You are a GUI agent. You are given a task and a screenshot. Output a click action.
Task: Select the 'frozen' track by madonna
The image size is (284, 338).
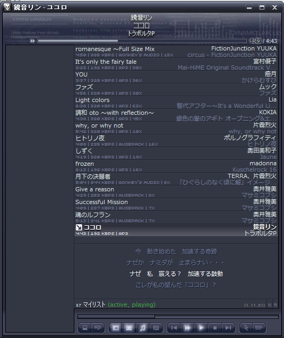click(176, 166)
